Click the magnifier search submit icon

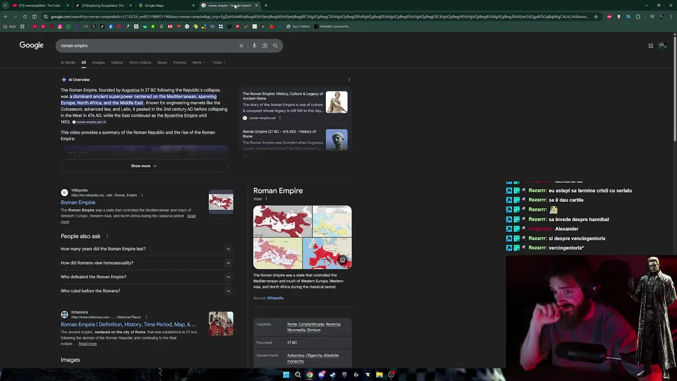click(x=275, y=46)
